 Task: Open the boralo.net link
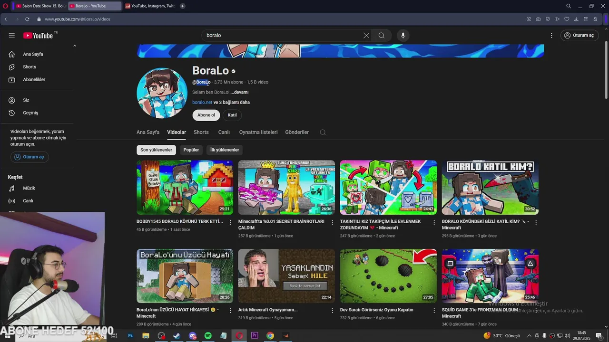tap(202, 102)
